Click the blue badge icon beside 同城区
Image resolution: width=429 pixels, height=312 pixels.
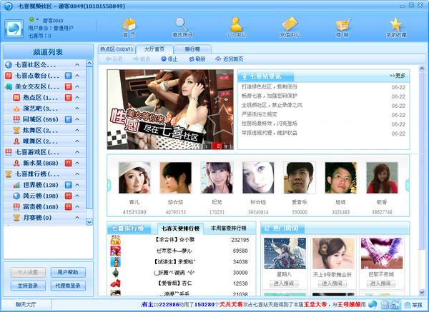point(68,119)
